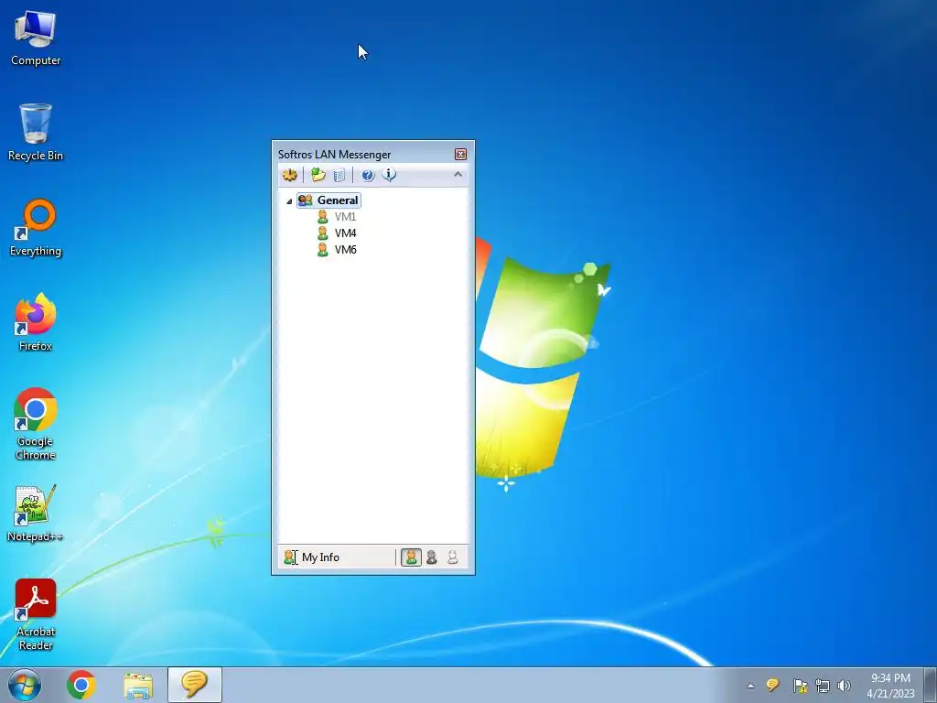Launch Google Chrome desktop shortcut
Screen dimensions: 937x703
coord(36,425)
